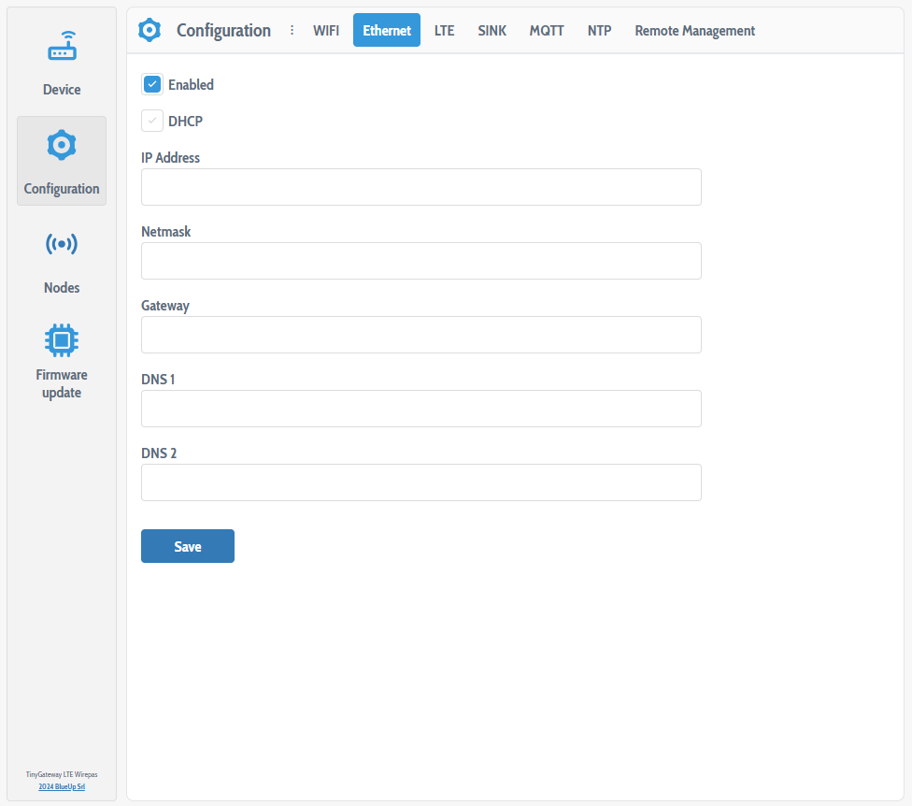Screen dimensions: 912x806
Task: Select the DNS 1 text box
Action: click(420, 409)
